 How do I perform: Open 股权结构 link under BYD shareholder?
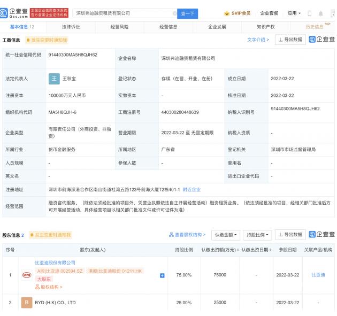pos(49,287)
